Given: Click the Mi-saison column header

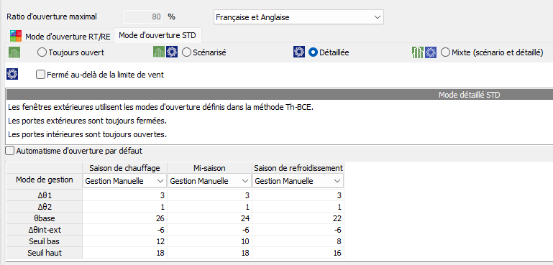Looking at the screenshot, I should coord(209,168).
